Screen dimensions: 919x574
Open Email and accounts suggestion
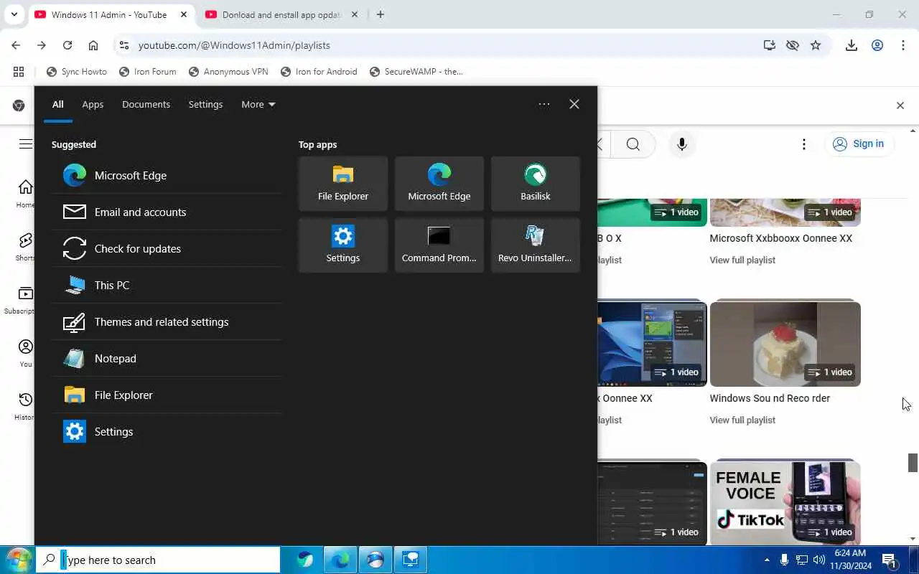(167, 212)
